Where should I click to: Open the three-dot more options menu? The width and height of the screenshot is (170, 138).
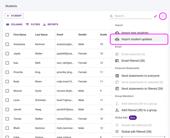(x=163, y=16)
